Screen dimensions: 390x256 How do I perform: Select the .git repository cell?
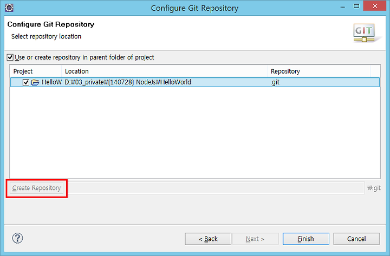coord(275,82)
